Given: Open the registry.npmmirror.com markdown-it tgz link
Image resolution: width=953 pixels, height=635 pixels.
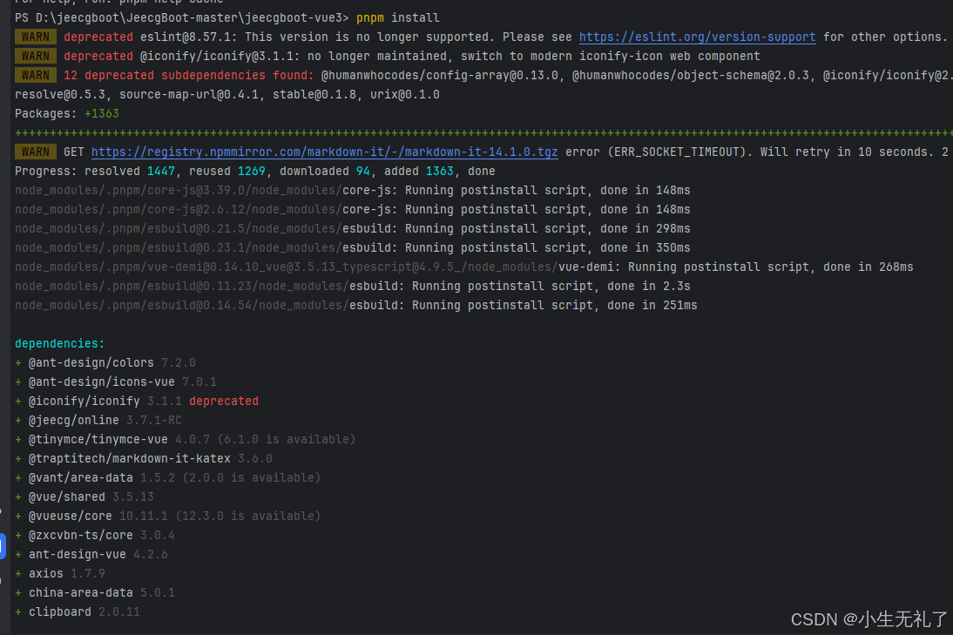Looking at the screenshot, I should tap(324, 152).
